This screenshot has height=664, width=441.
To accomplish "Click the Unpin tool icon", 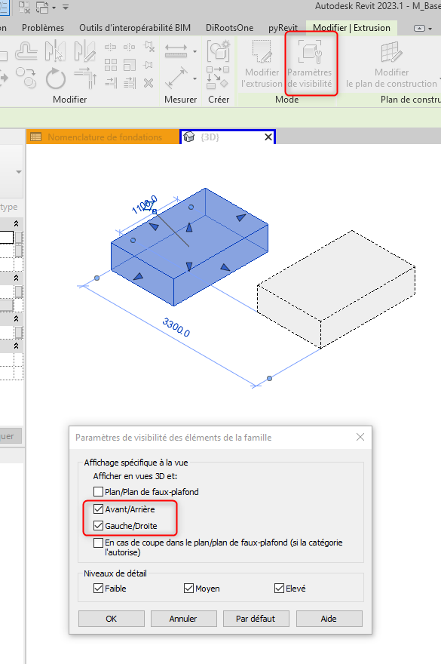I will (149, 47).
